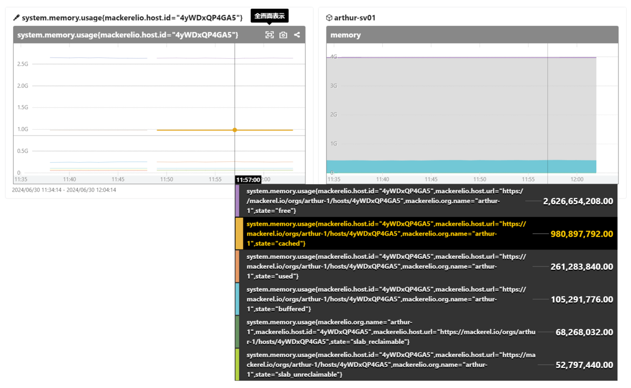Viewport: 631px width, 388px height.
Task: Click the blue swatch for state="buffered"
Action: [x=237, y=299]
